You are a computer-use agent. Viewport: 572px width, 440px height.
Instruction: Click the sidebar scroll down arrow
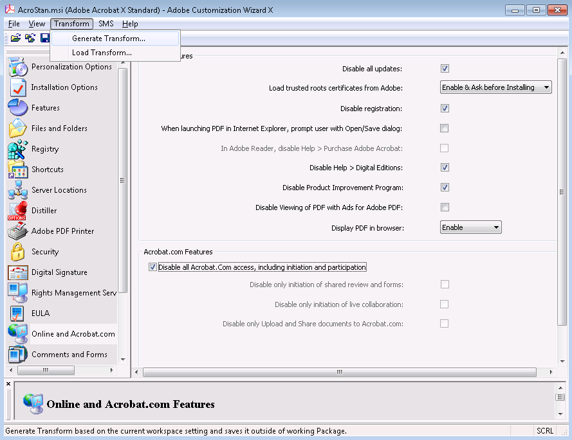123,360
